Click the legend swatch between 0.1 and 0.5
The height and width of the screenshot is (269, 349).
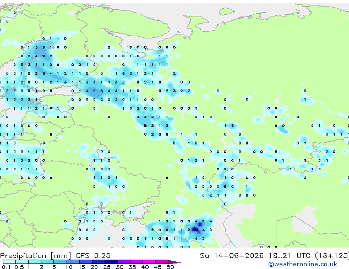[x=9, y=262]
